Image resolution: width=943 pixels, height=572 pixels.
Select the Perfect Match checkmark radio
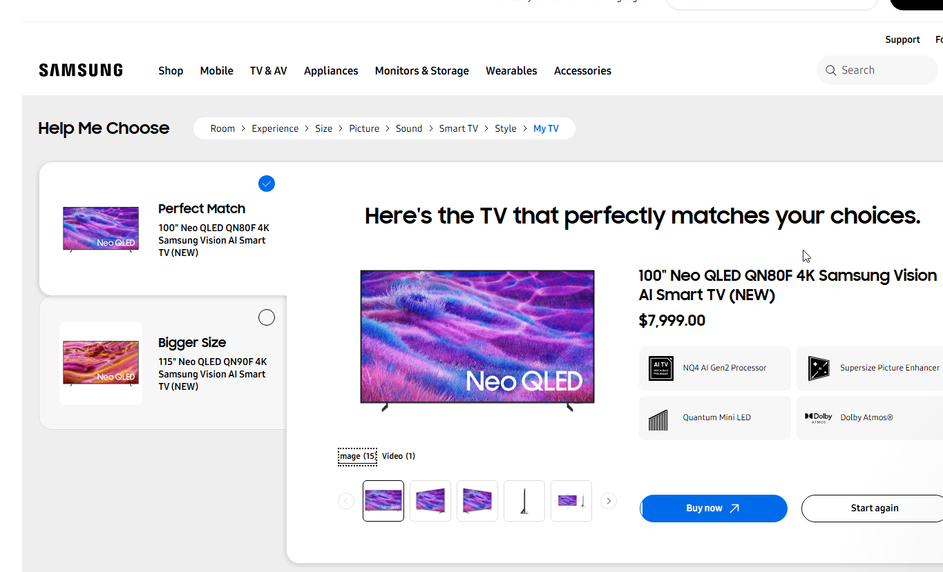[x=267, y=184]
